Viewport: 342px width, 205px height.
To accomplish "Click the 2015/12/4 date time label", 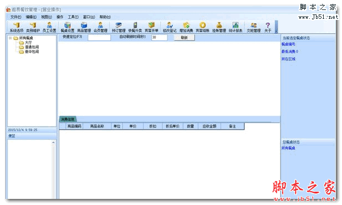I will 23,130.
